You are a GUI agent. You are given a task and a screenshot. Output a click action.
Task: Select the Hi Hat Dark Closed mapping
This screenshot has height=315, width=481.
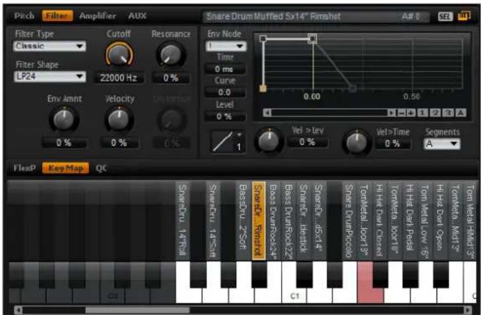coord(379,221)
